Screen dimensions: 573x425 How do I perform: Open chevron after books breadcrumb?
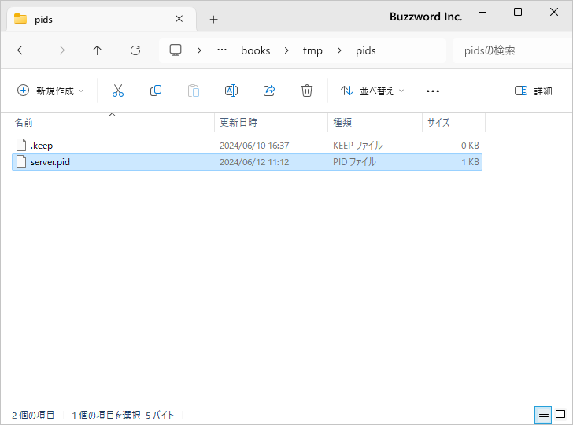[286, 50]
